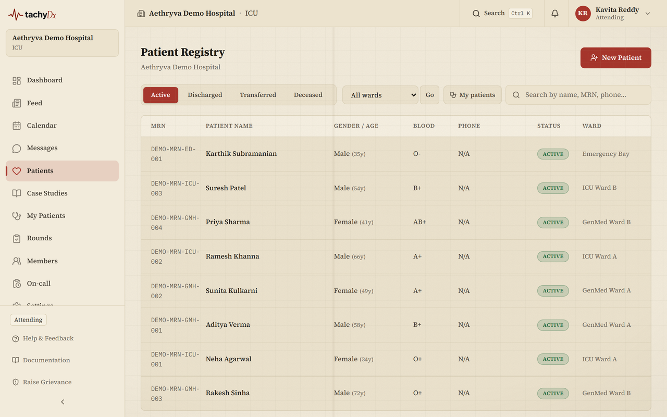Click the Members people icon

tap(17, 261)
